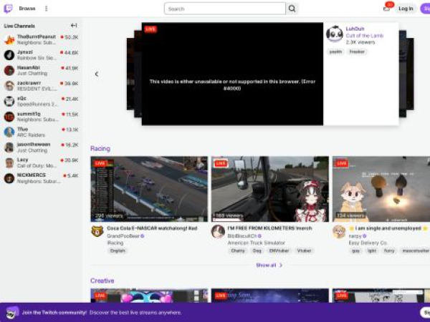Open first Creative stream thumbnail
The image size is (430, 322).
(x=149, y=296)
